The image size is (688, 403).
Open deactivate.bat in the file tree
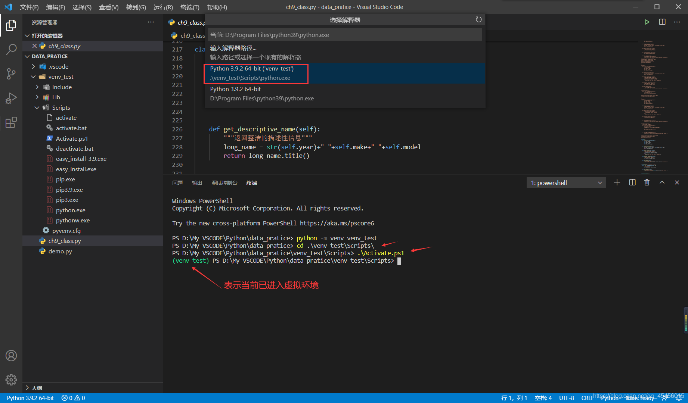(75, 149)
